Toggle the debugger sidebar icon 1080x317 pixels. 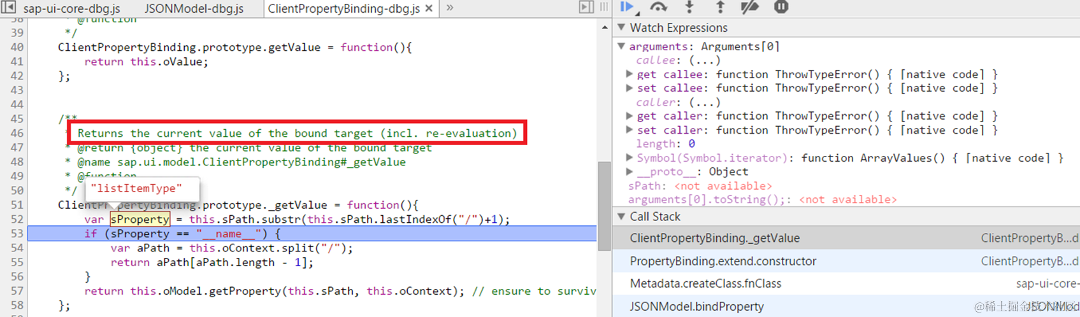coord(586,7)
